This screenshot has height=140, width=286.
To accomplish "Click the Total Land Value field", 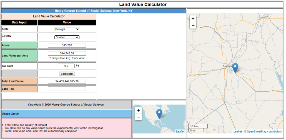I will (67, 81).
